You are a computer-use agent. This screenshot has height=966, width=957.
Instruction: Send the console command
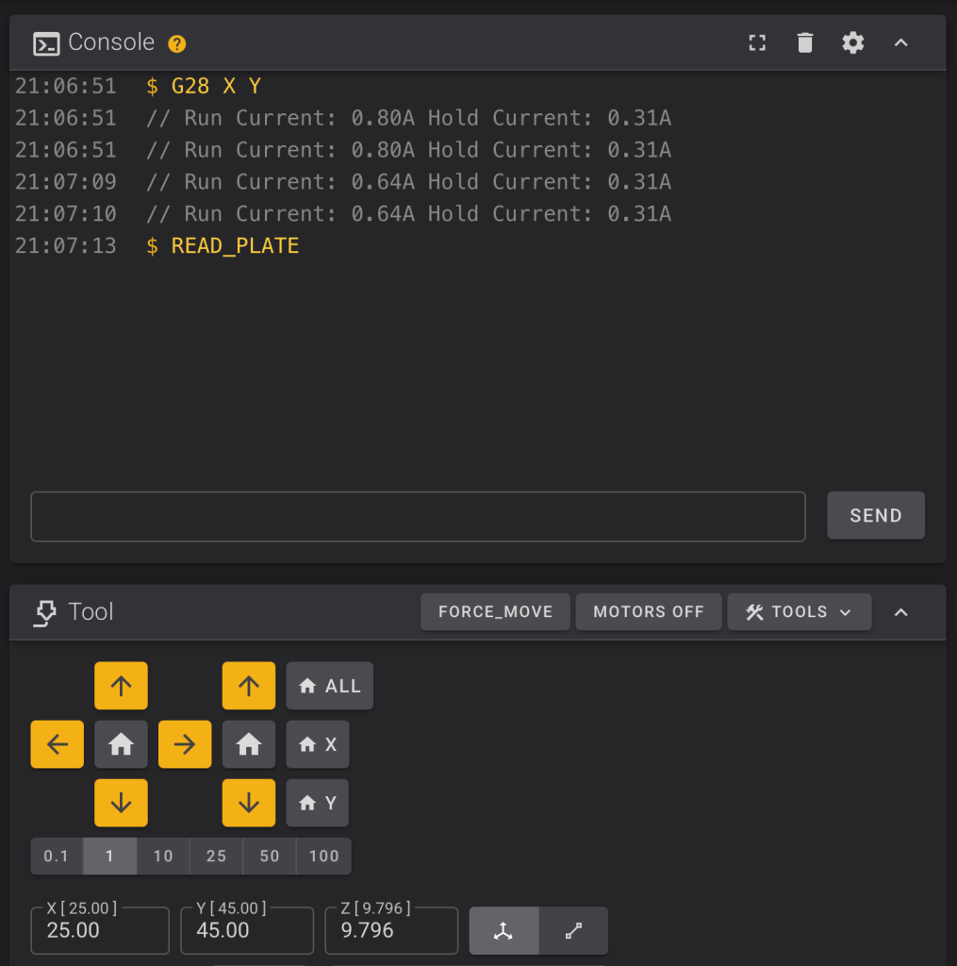(875, 516)
